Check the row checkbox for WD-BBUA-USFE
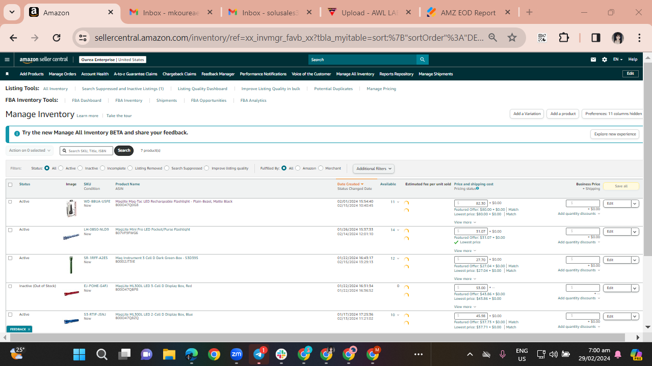 coord(10,202)
